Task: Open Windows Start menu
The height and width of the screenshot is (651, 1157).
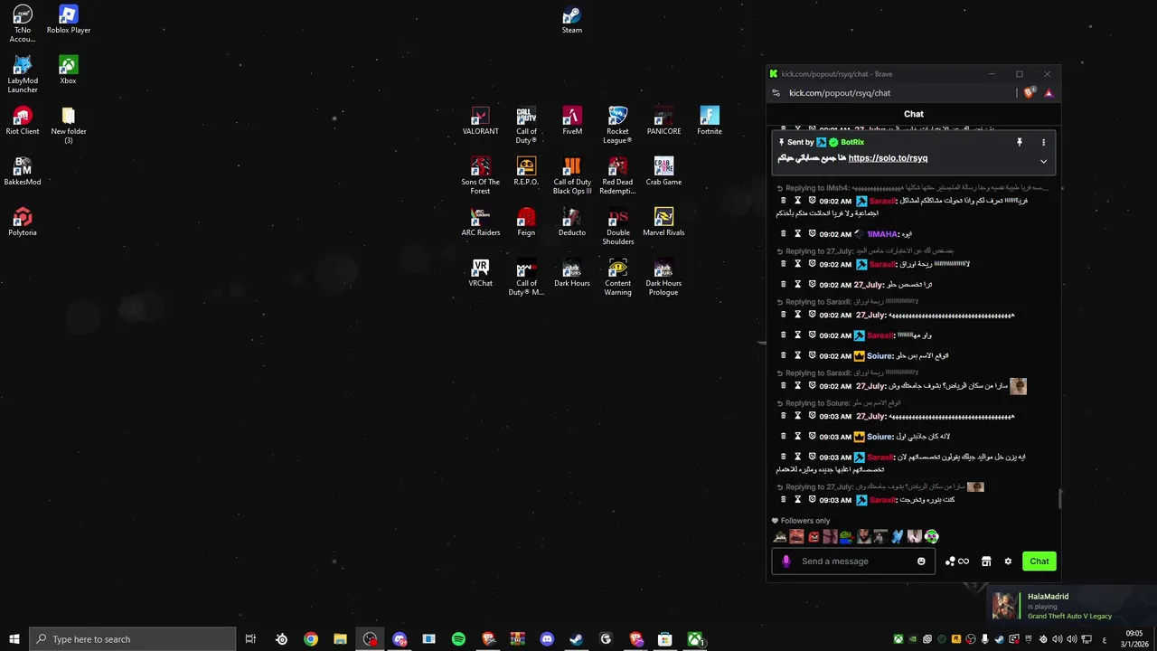Action: pyautogui.click(x=14, y=639)
